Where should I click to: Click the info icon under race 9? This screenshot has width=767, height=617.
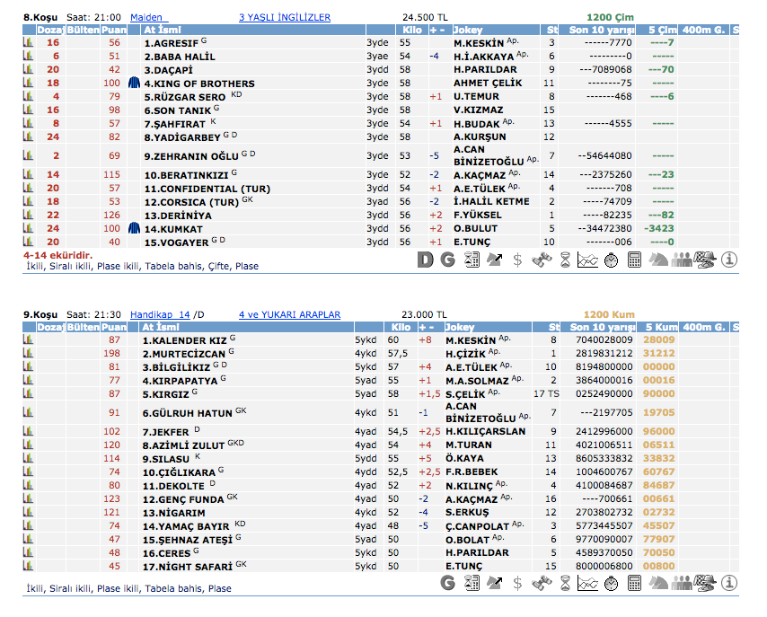coord(728,584)
